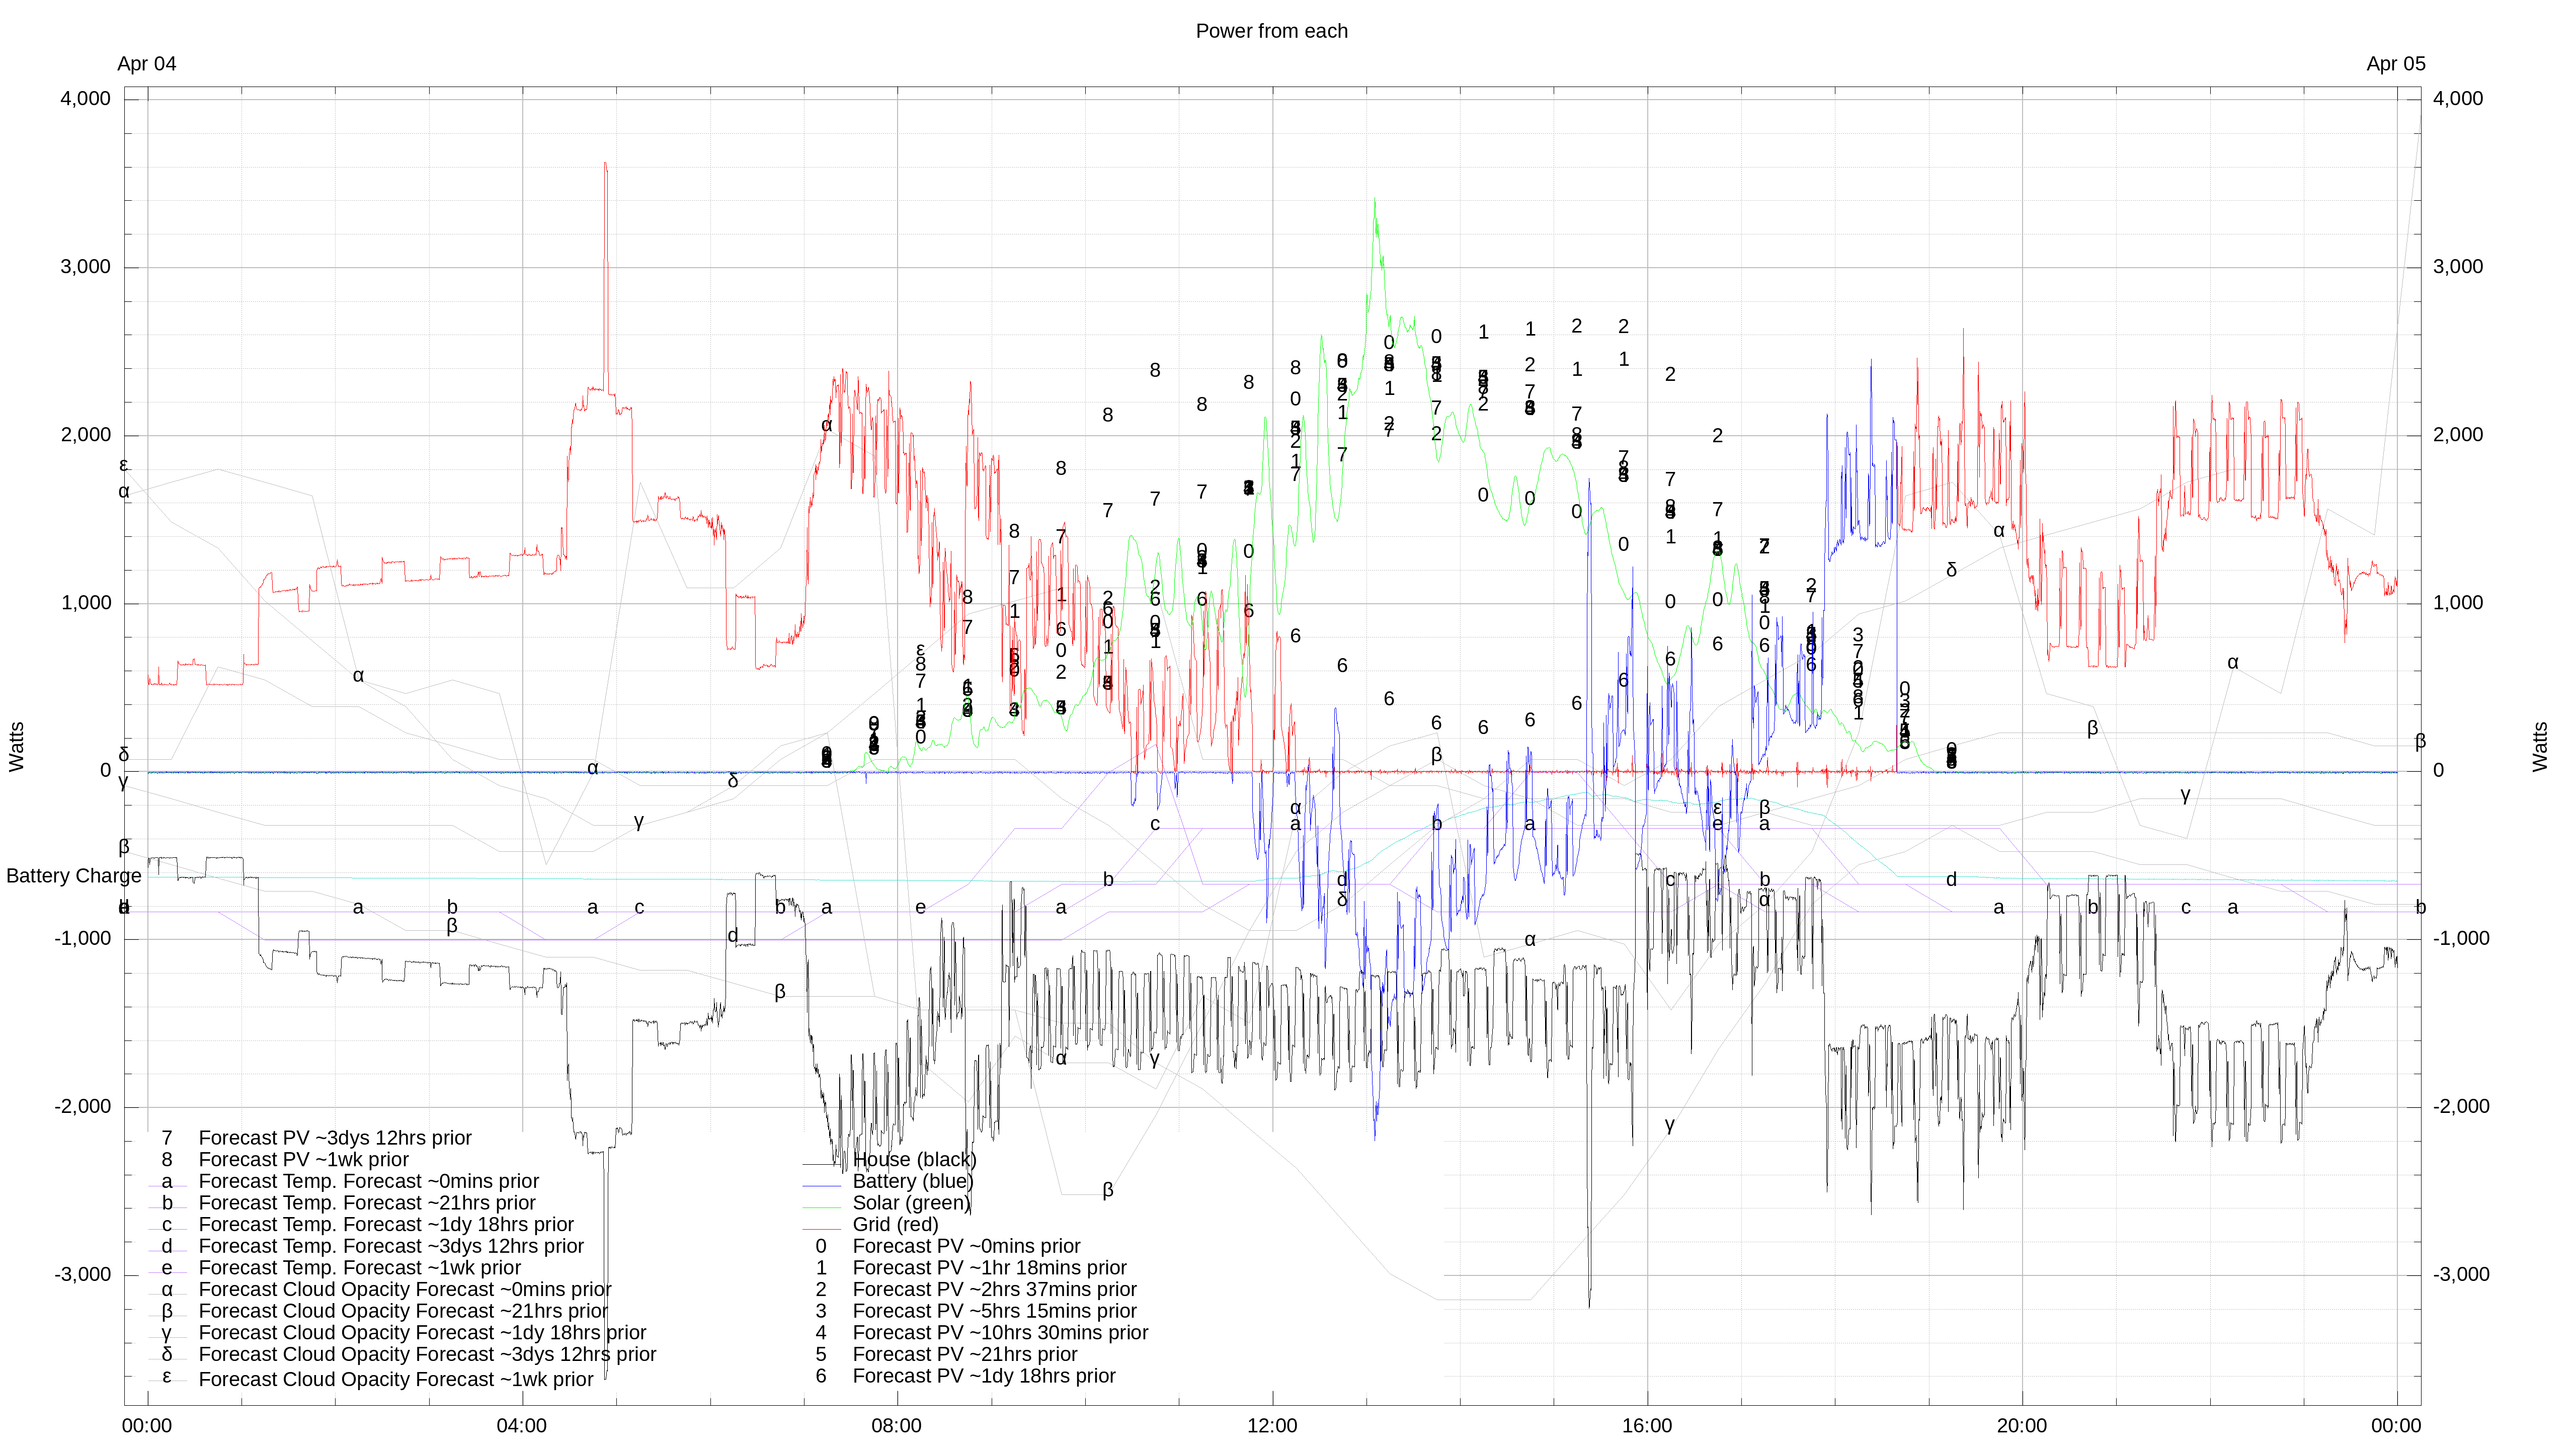The image size is (2576, 1449).
Task: Click legend 'Forecast PV ~10hrs 30mins prior'
Action: pos(1000,1333)
